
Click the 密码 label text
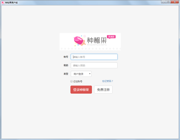(x=66, y=65)
